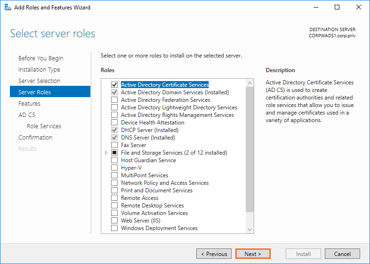Viewport: 370px width, 264px height.
Task: Go back with the Previous button
Action: pos(214,254)
